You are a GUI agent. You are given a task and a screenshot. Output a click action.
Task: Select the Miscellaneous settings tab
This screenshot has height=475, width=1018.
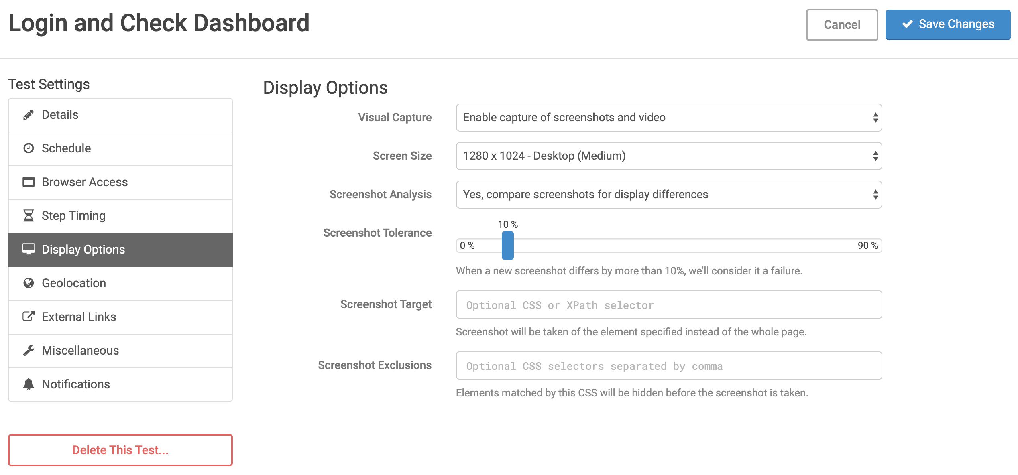click(120, 350)
